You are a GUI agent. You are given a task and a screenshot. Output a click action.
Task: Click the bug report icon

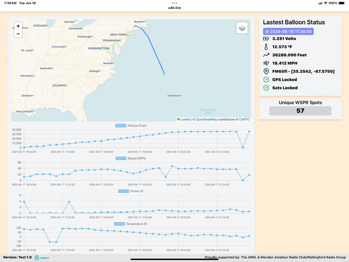tap(37, 258)
